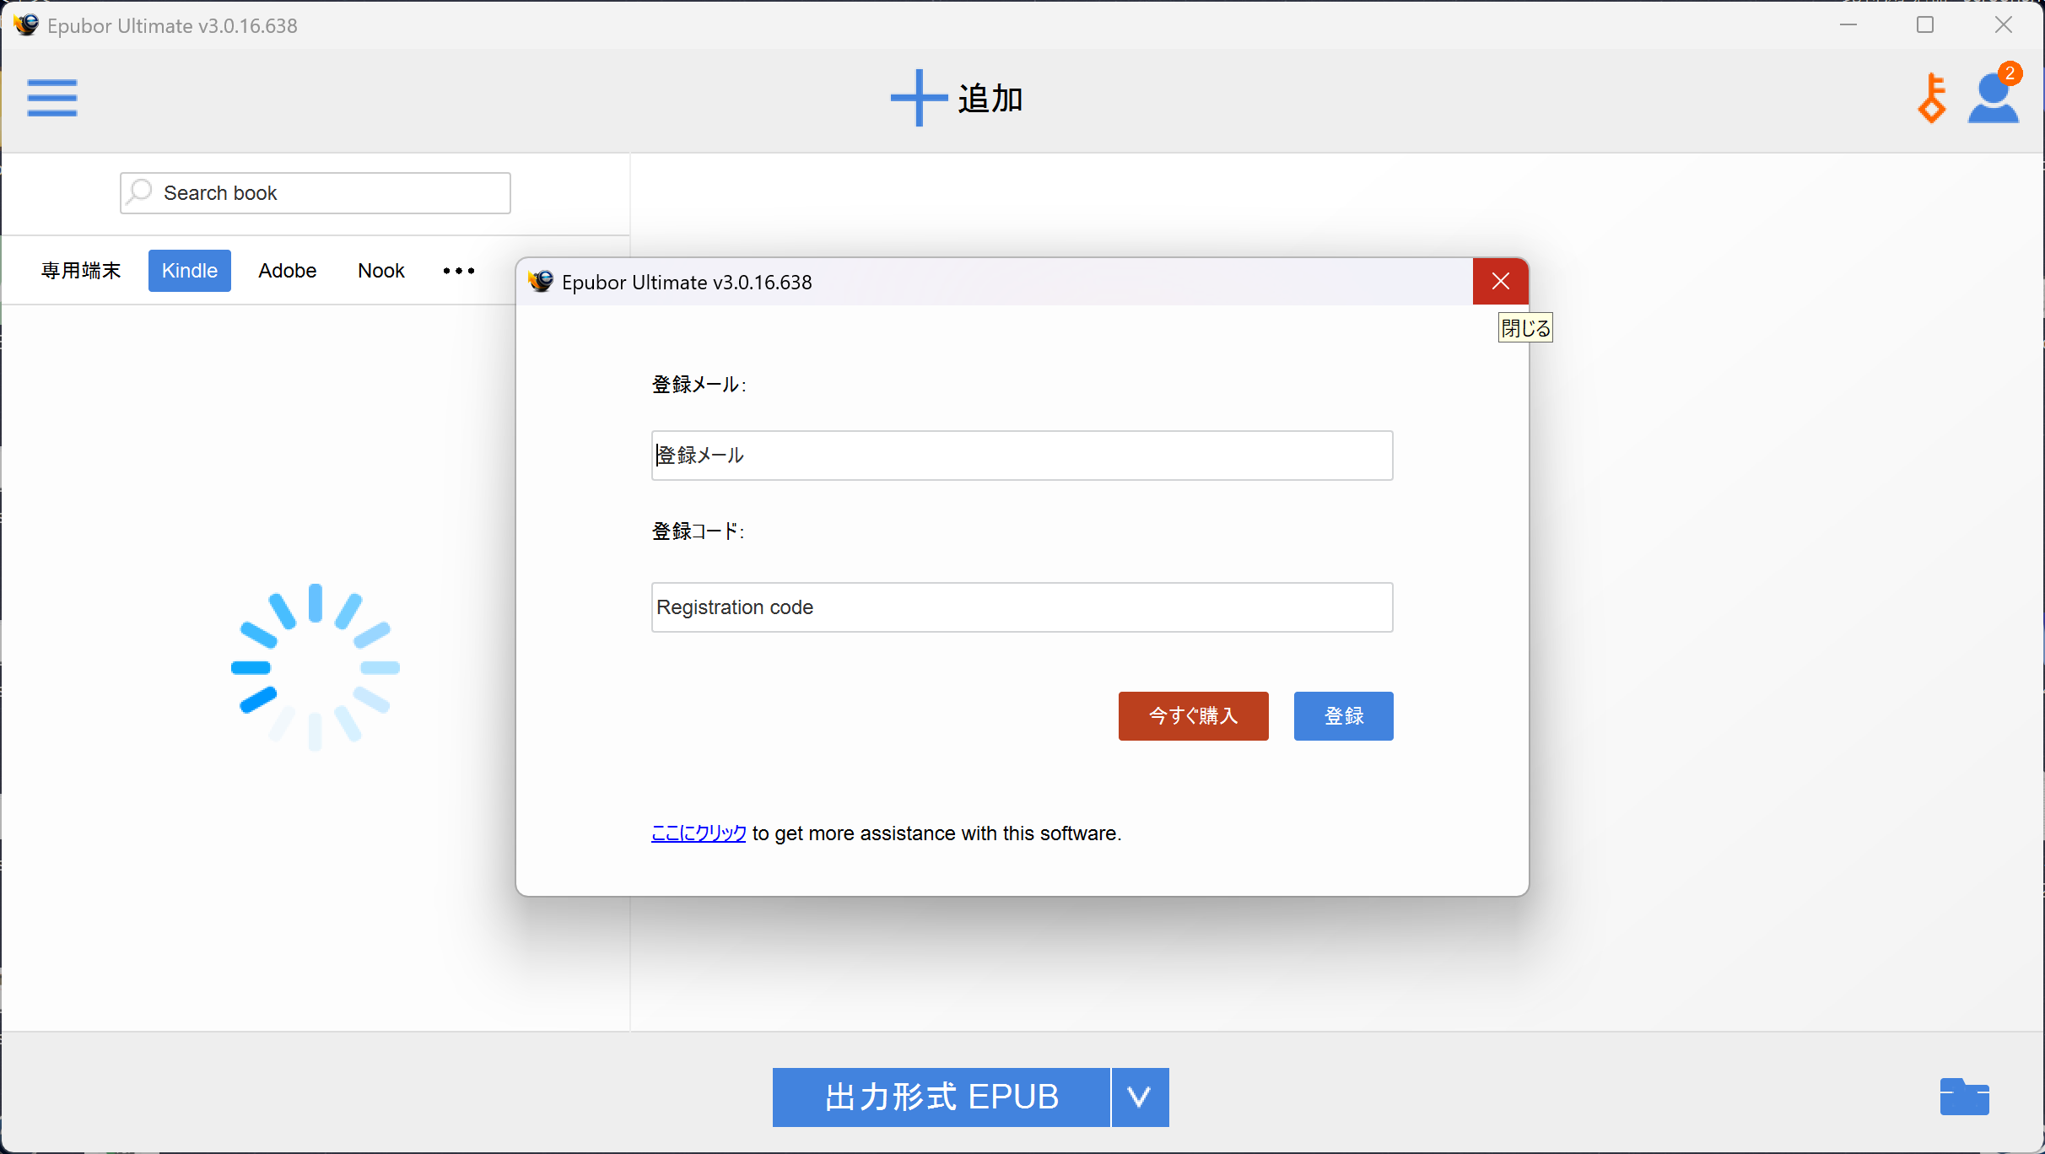Click the search magnifier icon

tap(139, 192)
